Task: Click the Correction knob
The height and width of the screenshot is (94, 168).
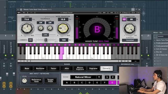Action: point(130,28)
